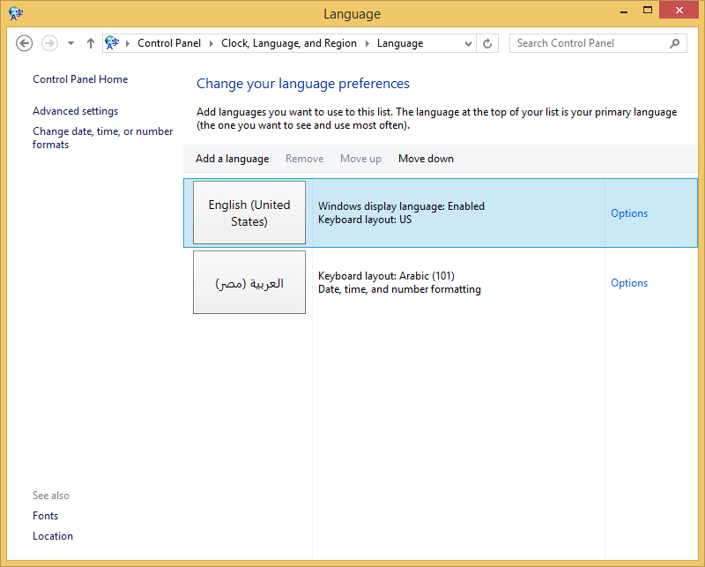Select the English (United States) language tile
705x567 pixels.
tap(249, 213)
